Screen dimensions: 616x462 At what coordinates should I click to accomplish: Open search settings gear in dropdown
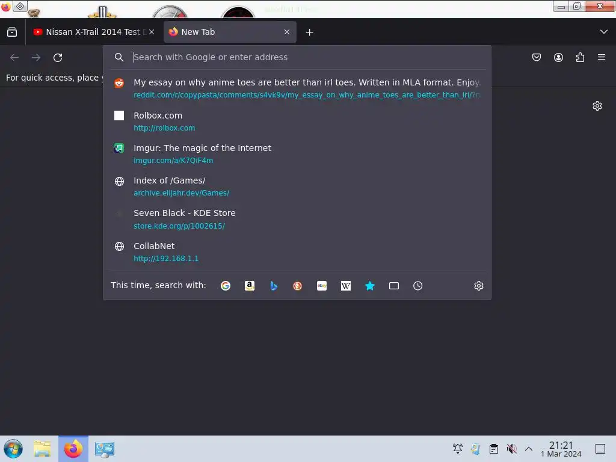click(478, 286)
